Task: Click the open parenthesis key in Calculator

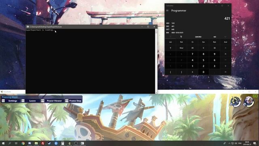Action: (x=170, y=72)
